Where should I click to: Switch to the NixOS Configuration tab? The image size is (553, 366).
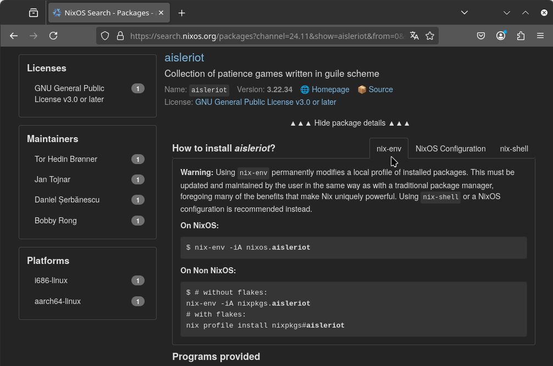point(450,149)
